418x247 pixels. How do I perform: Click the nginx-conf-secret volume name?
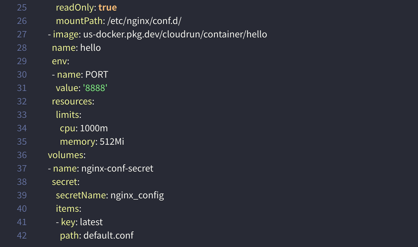[117, 168]
